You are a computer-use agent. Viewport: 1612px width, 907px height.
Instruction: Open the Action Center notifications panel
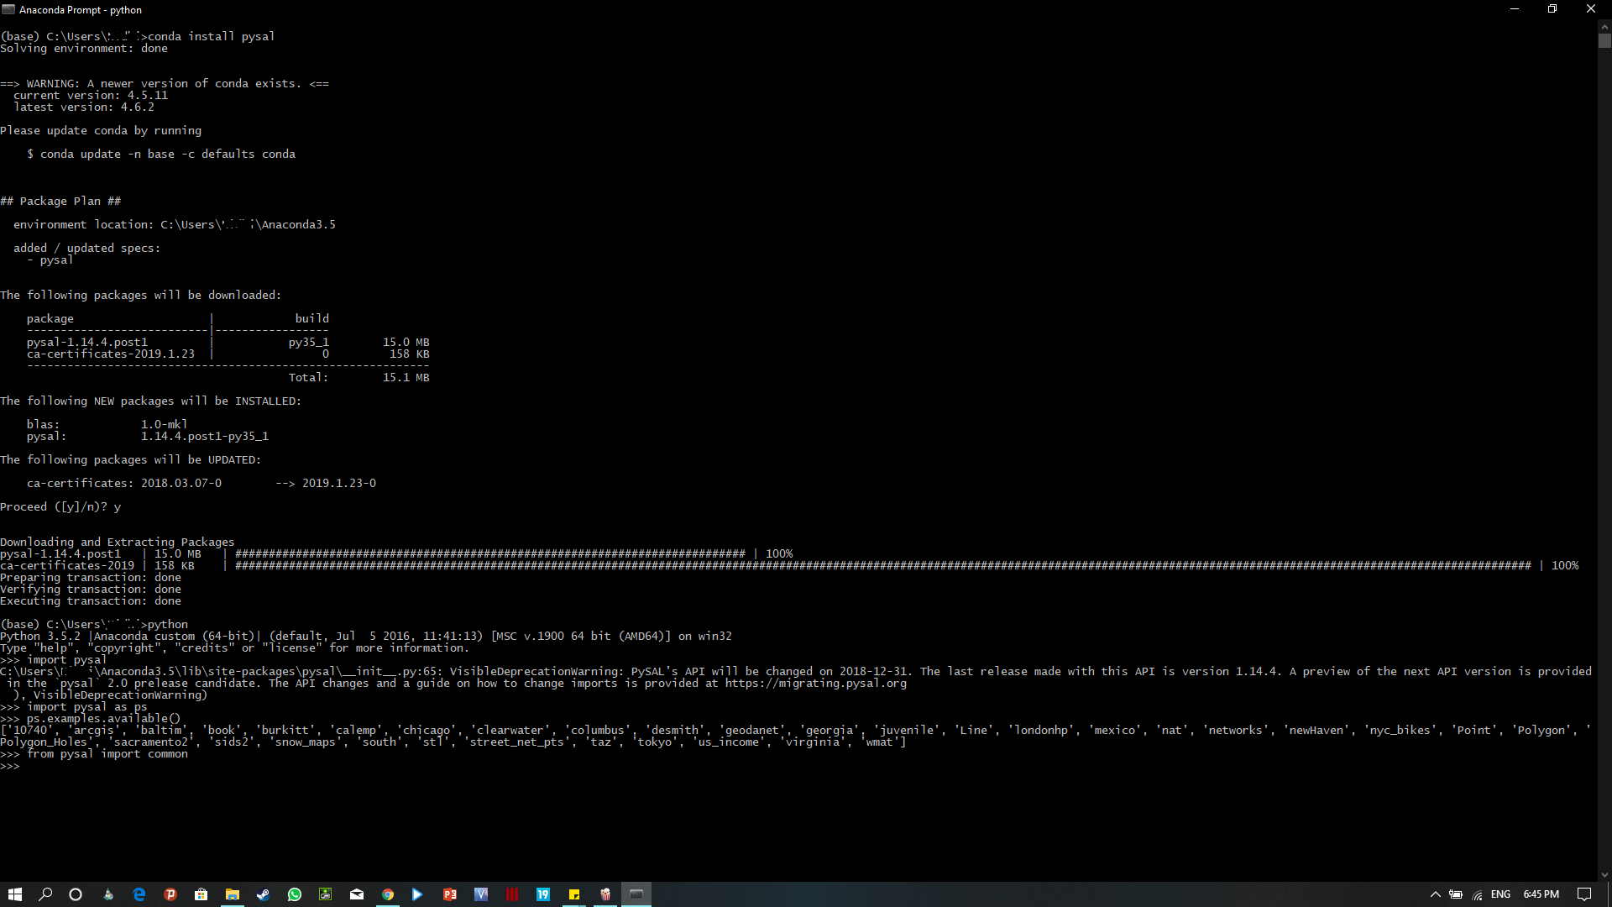[x=1585, y=894]
